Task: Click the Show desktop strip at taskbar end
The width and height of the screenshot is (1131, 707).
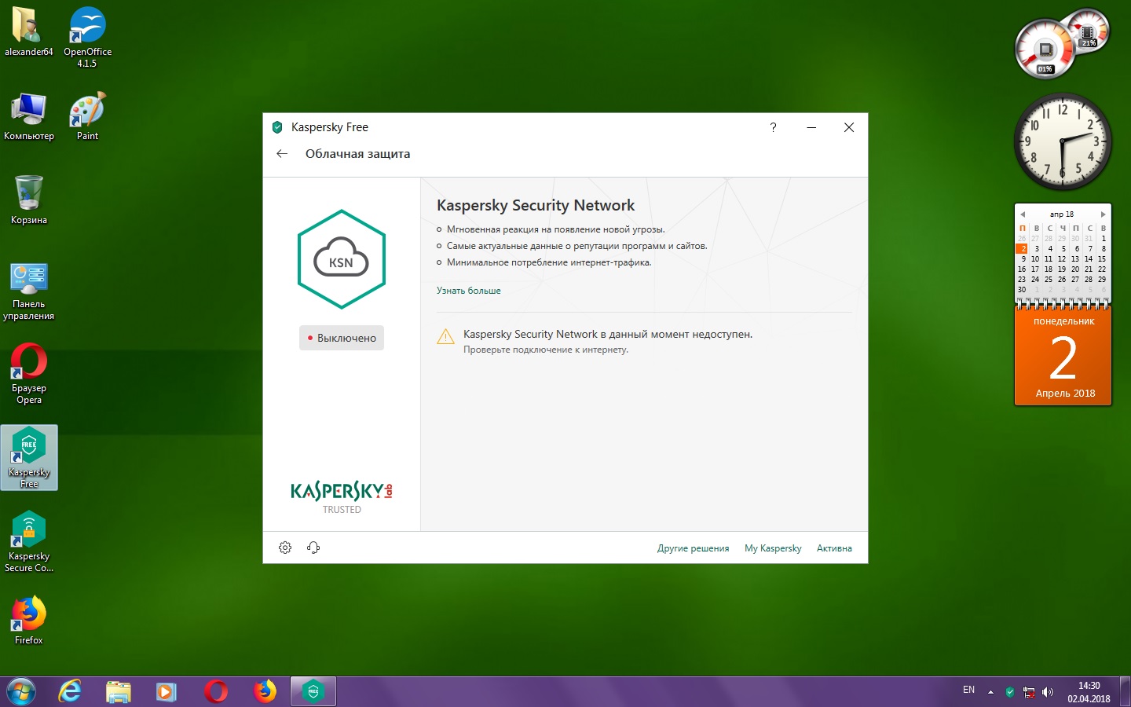Action: coord(1125,692)
